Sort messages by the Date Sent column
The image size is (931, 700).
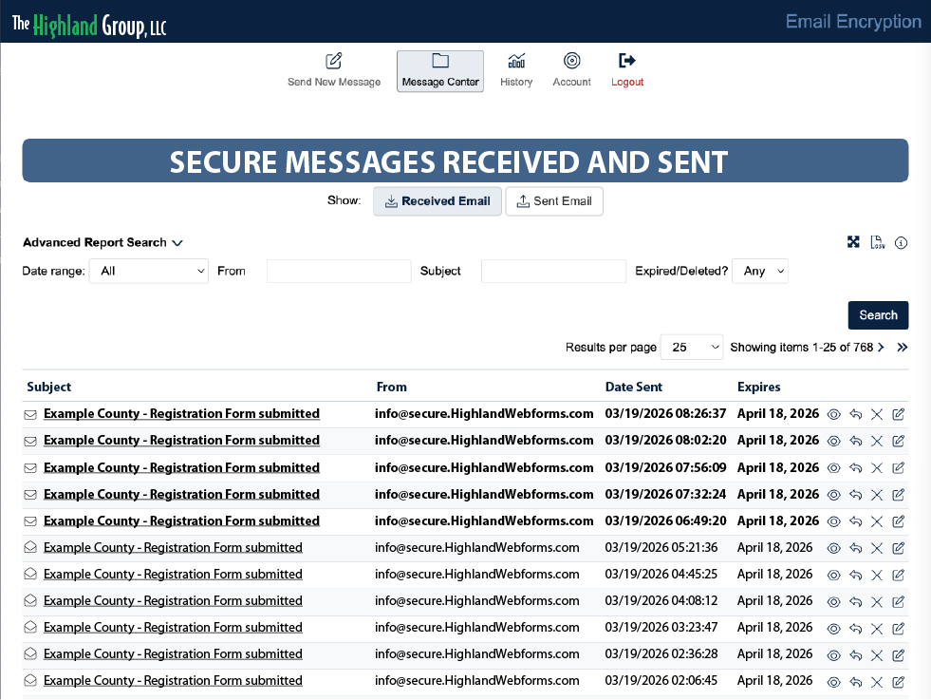pos(633,387)
